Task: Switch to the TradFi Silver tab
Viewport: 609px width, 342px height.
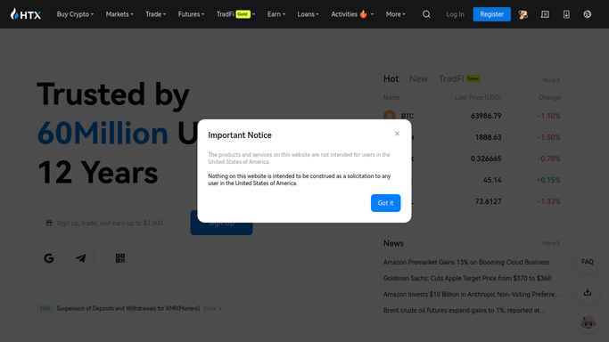Action: (459, 78)
